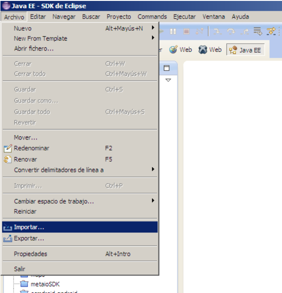Choose Redenominar F2 entry
282x293 pixels.
click(x=80, y=148)
